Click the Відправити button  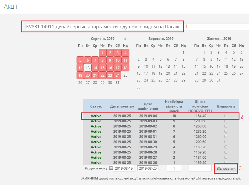pyautogui.click(x=226, y=169)
